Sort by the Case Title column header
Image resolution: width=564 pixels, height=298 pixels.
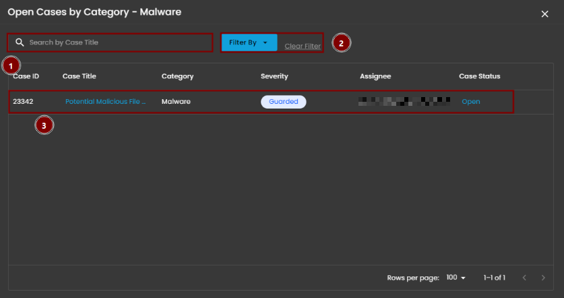click(79, 76)
